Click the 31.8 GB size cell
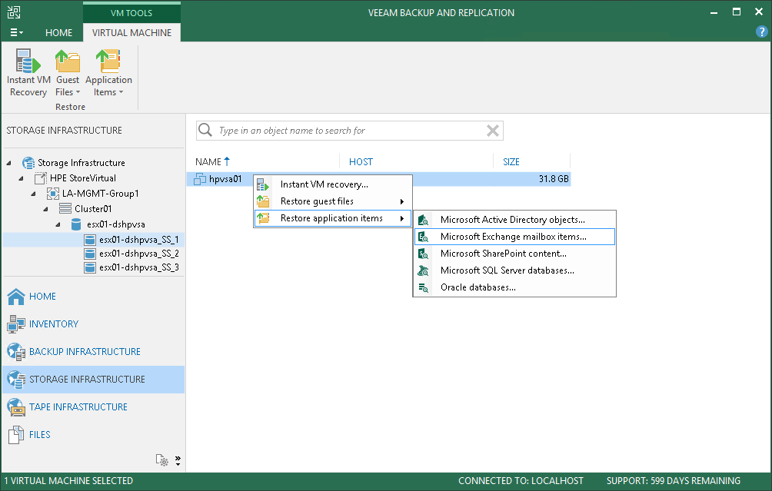 click(554, 179)
